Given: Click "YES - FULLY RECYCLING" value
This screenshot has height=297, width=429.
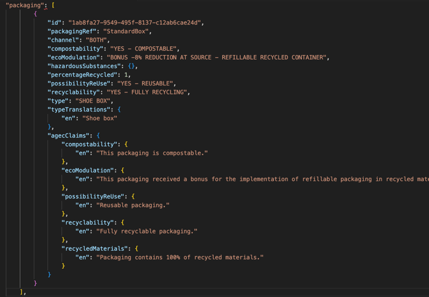Looking at the screenshot, I should [149, 92].
